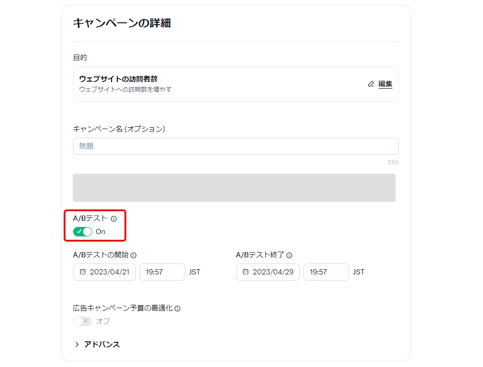This screenshot has width=483, height=367.
Task: Click the 255 character counter
Action: (x=393, y=162)
